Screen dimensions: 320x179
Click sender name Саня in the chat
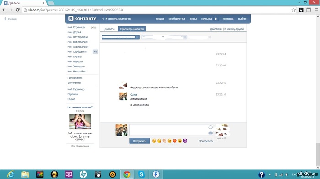click(133, 95)
